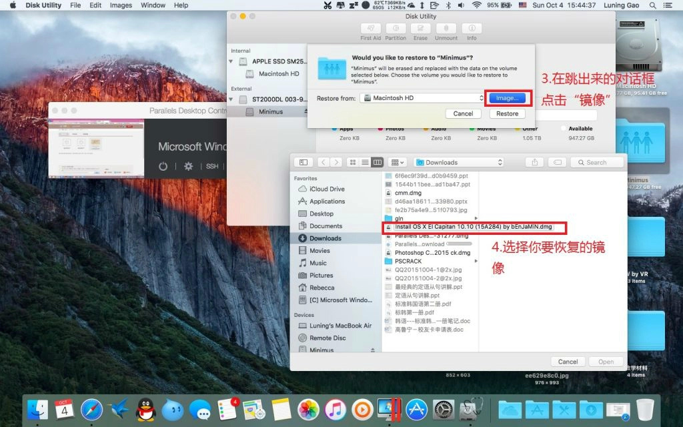The width and height of the screenshot is (683, 427).
Task: Open the arrange-by dropdown in file dialog
Action: click(x=398, y=163)
